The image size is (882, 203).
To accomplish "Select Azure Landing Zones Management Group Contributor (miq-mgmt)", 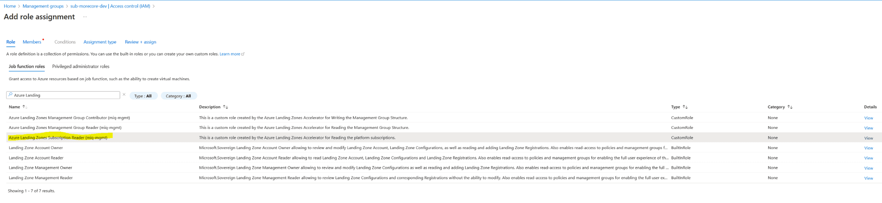I will (69, 118).
